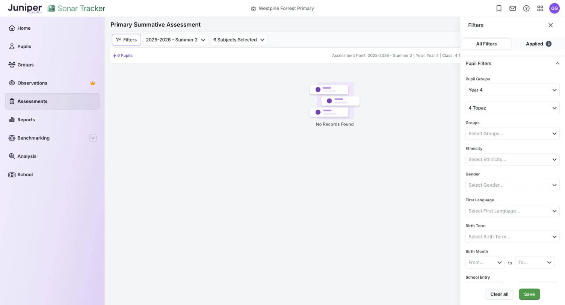Select Assessments in sidebar
The width and height of the screenshot is (565, 305).
52,101
